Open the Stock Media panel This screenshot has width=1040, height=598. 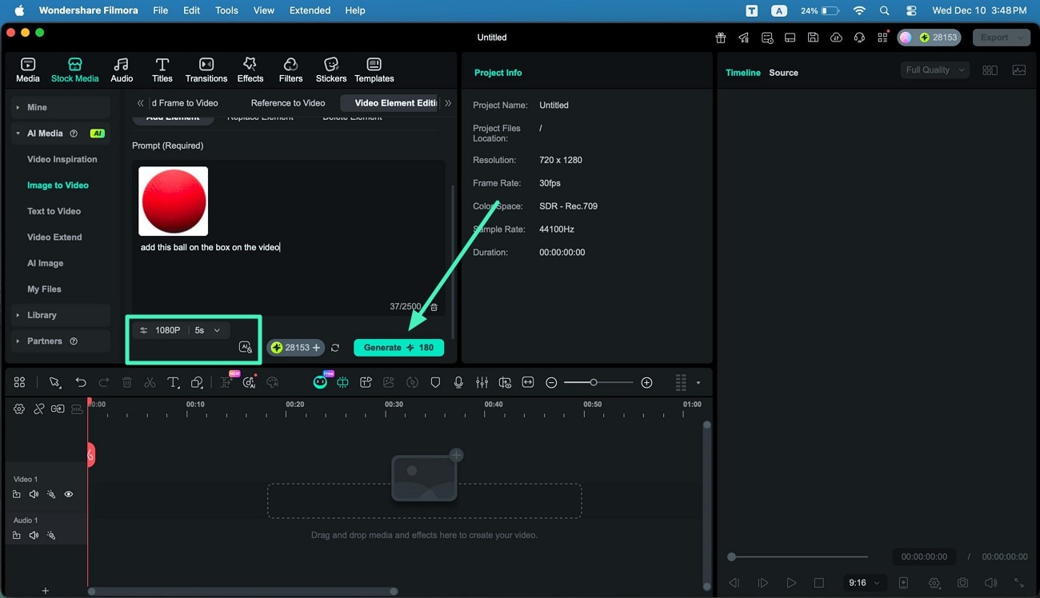74,69
